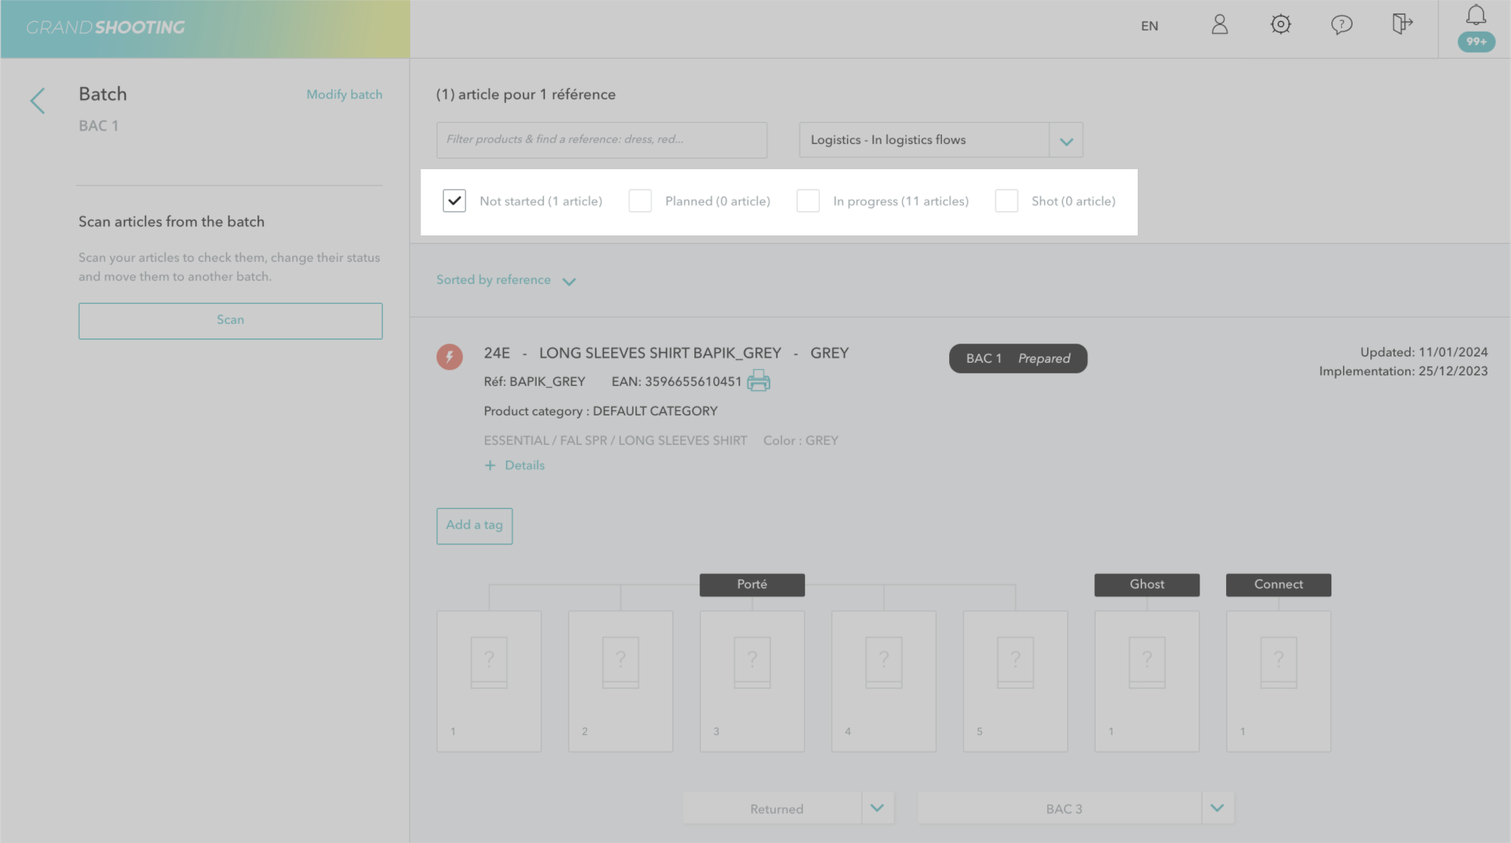
Task: Check the In progress articles filter
Action: [808, 201]
